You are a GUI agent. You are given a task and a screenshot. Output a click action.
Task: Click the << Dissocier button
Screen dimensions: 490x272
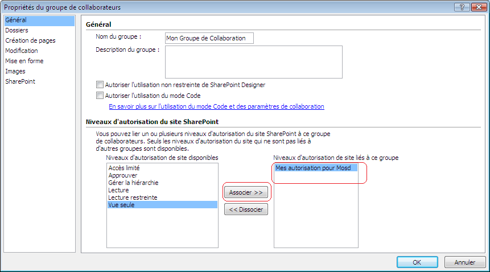(246, 209)
